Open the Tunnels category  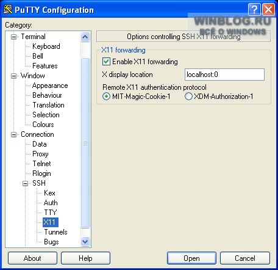(x=55, y=232)
